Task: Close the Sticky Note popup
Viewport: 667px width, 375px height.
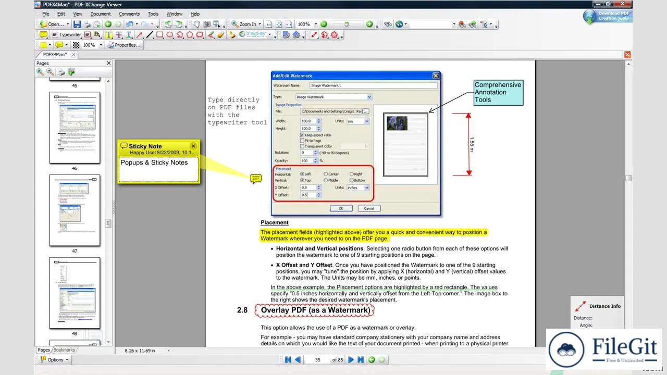Action: coord(193,146)
